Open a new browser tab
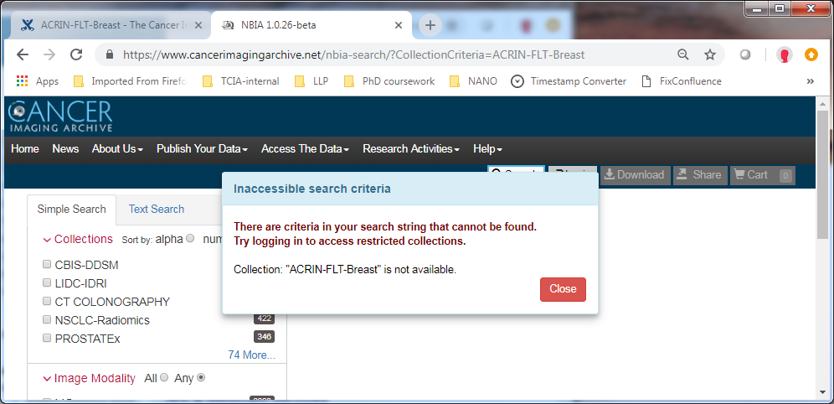 pos(430,25)
